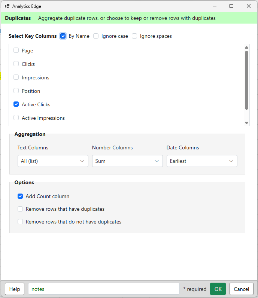Click the Help button
The width and height of the screenshot is (258, 298).
(15, 289)
